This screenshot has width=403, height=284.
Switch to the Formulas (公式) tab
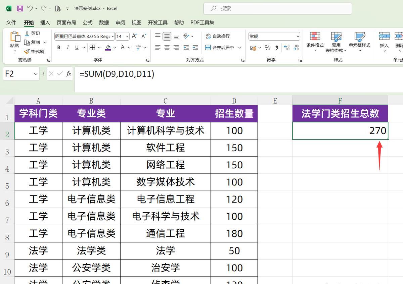click(88, 22)
